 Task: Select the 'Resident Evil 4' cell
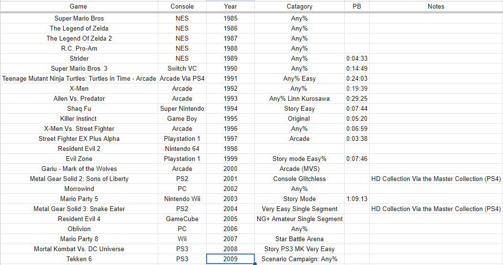tap(79, 219)
